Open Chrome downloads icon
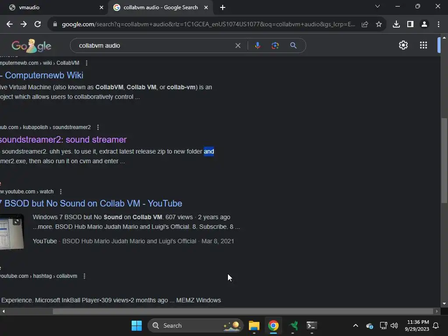Image resolution: width=448 pixels, height=336 pixels. (396, 24)
